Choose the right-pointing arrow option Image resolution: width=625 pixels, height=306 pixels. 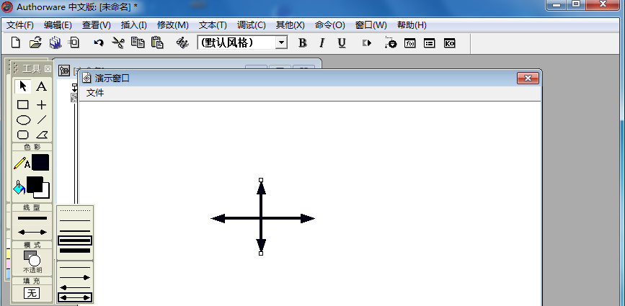75,277
